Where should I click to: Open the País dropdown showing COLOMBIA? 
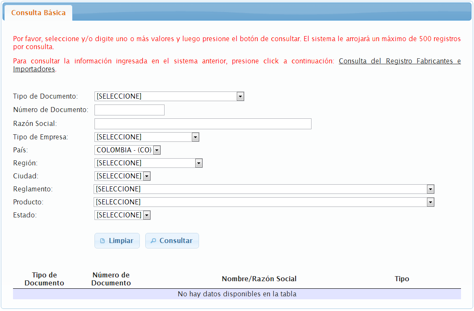pos(128,150)
